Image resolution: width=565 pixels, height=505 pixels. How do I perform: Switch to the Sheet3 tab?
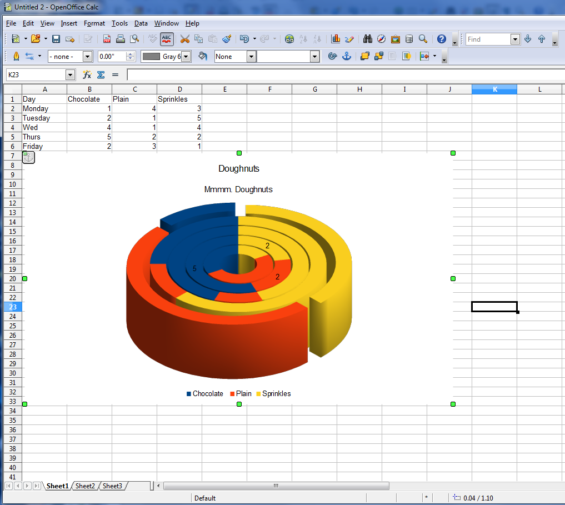point(112,486)
